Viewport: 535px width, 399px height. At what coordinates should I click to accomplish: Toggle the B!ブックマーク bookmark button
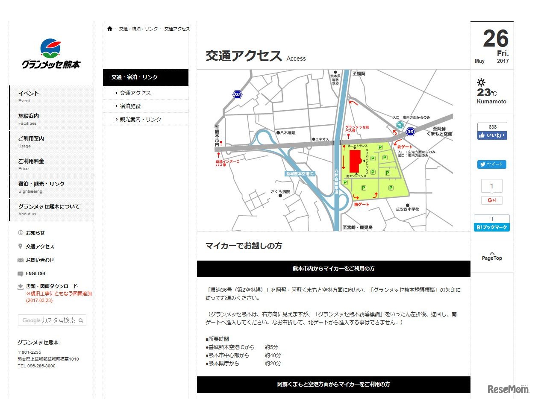pyautogui.click(x=491, y=227)
